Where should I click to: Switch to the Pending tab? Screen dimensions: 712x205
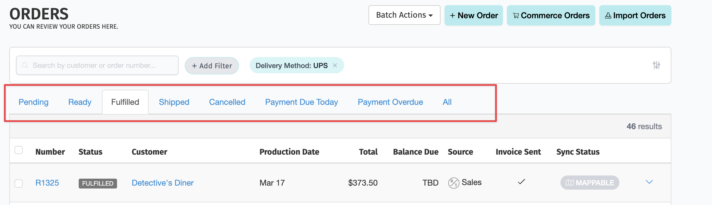point(33,102)
